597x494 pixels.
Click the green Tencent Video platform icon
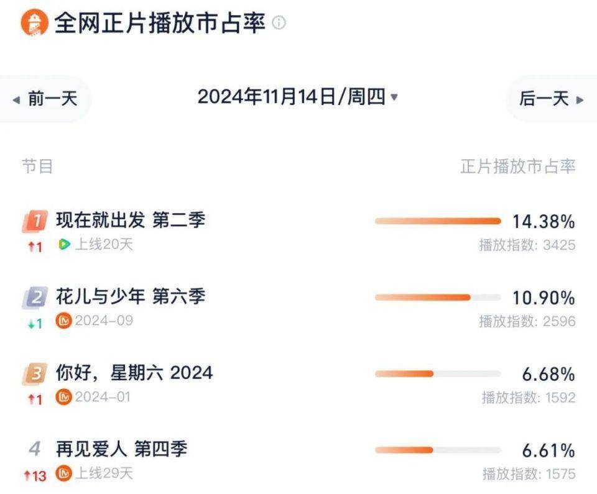[64, 244]
